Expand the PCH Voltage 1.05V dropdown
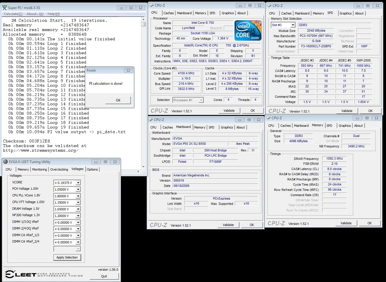Viewport: 386px width, 282px height. click(x=78, y=189)
